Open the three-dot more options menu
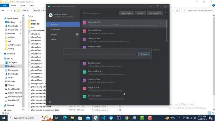The width and height of the screenshot is (215, 121). pos(165,13)
